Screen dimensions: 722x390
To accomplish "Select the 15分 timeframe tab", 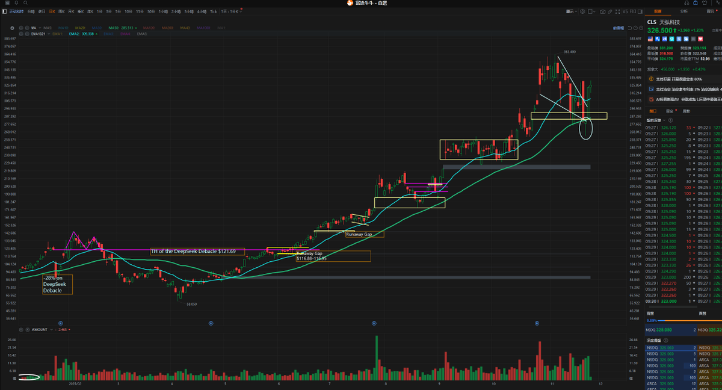I will tap(140, 11).
